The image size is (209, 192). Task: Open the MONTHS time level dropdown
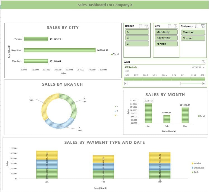pyautogui.click(x=198, y=67)
